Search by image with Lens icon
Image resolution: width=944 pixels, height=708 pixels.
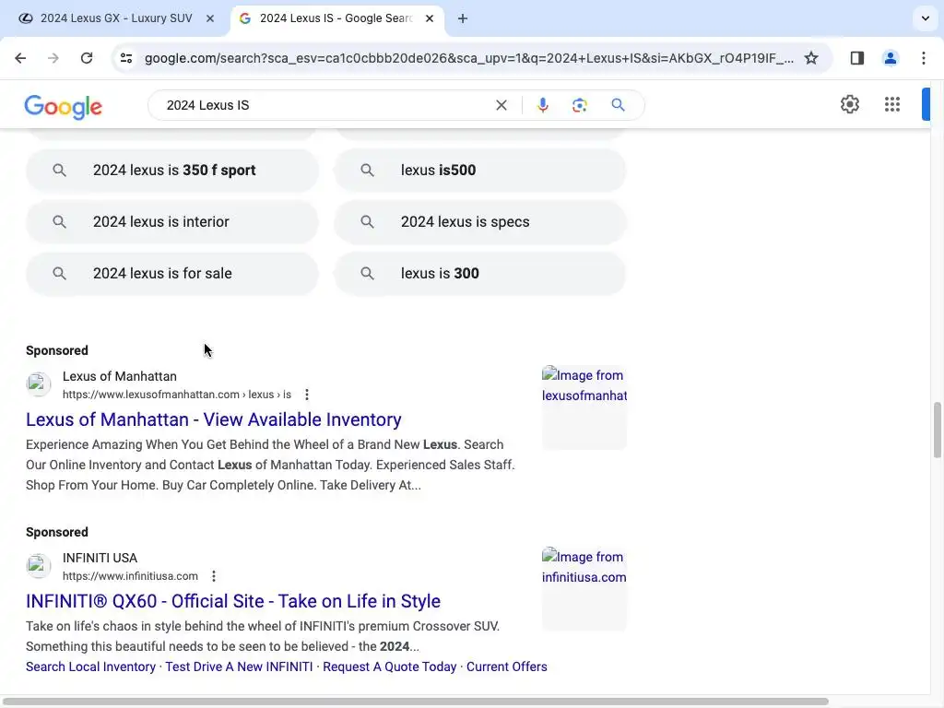point(579,105)
